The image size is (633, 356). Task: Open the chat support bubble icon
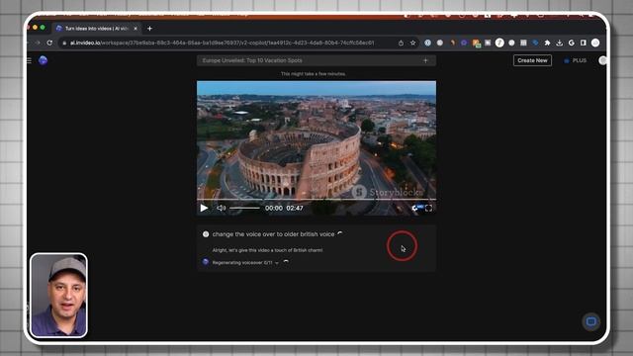[x=591, y=321]
